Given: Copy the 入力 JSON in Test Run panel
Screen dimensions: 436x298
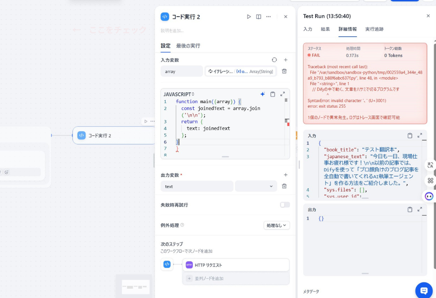Looking at the screenshot, I should 410,136.
